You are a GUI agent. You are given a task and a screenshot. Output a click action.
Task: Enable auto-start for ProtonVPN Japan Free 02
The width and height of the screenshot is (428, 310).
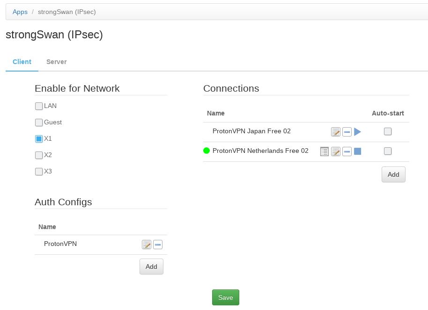tap(388, 132)
